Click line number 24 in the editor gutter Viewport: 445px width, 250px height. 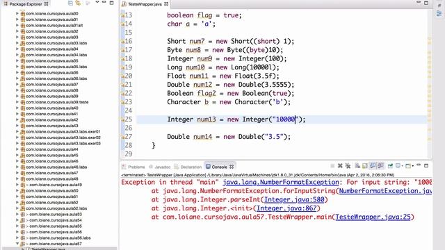(x=129, y=111)
